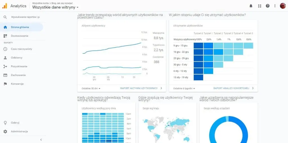Screen dimensions: 288x143
Task: Open Konwersje reports section
Action: click(x=17, y=84)
